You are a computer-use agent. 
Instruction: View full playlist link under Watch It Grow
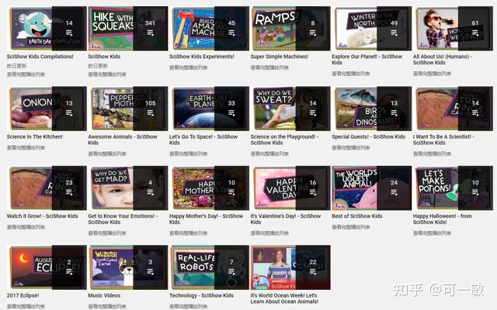click(x=26, y=227)
